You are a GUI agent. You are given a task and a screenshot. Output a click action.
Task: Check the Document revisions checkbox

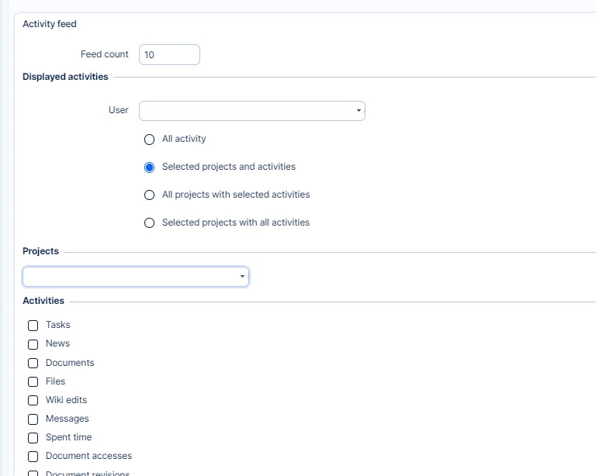click(33, 473)
